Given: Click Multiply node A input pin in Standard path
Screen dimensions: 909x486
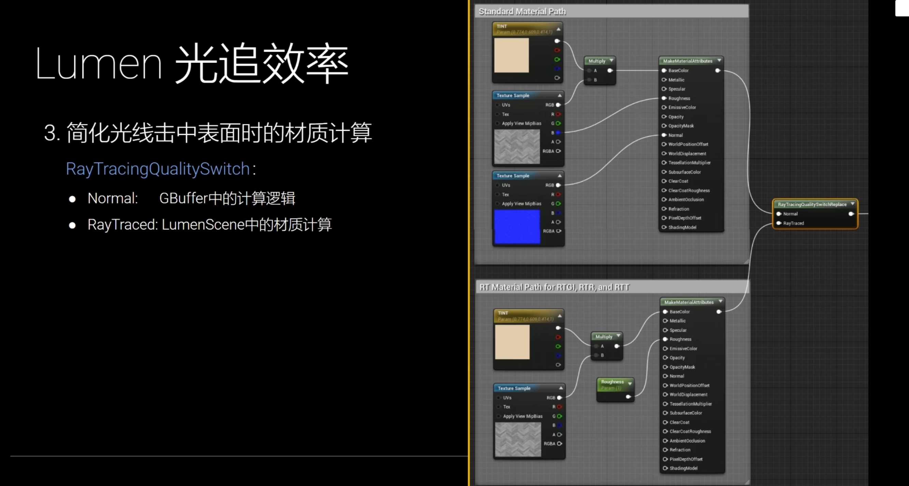Looking at the screenshot, I should pos(589,71).
